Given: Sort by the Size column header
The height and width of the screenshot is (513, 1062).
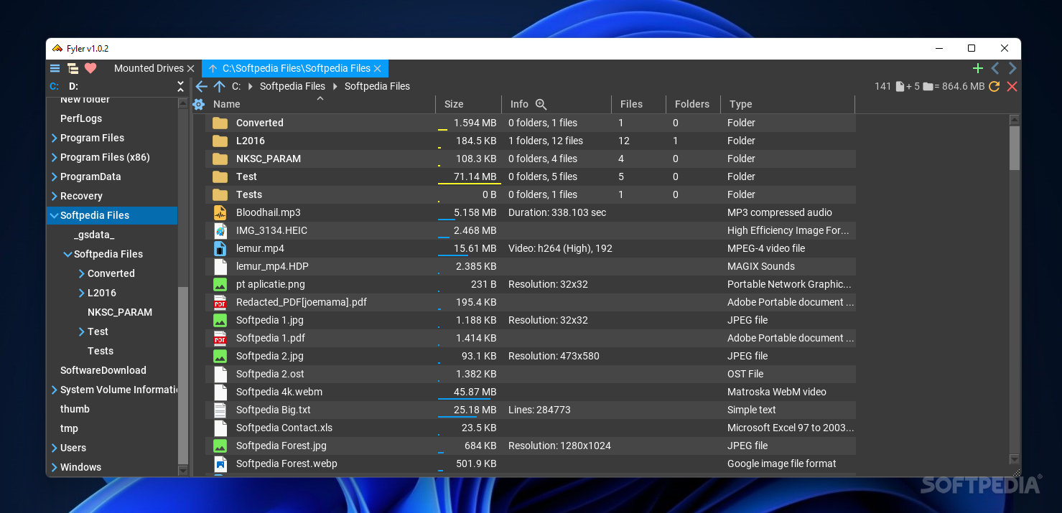Looking at the screenshot, I should click(x=468, y=104).
